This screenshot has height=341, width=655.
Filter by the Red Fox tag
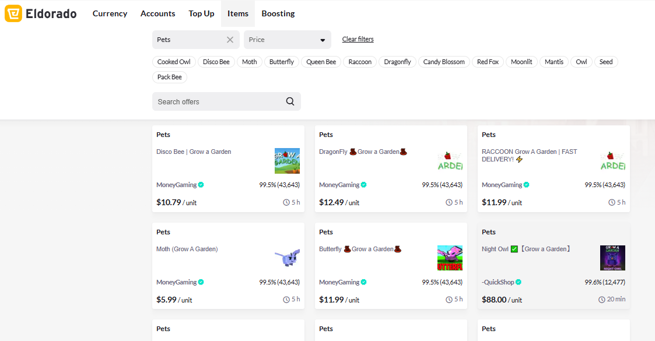click(x=488, y=62)
